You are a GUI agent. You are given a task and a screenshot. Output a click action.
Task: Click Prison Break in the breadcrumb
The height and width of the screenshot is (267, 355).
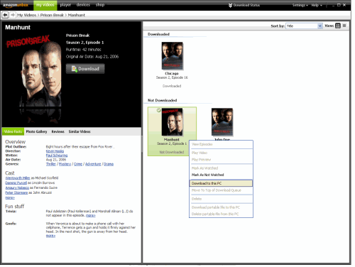coord(52,15)
